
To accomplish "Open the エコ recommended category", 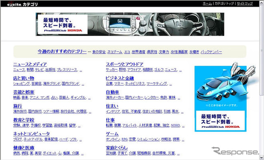I will [x=127, y=52].
